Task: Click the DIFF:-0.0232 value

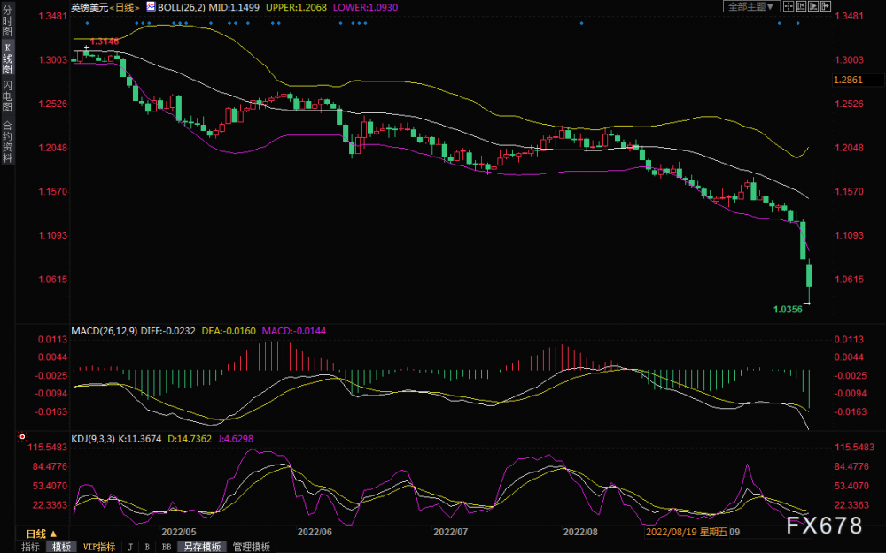Action: pos(169,331)
